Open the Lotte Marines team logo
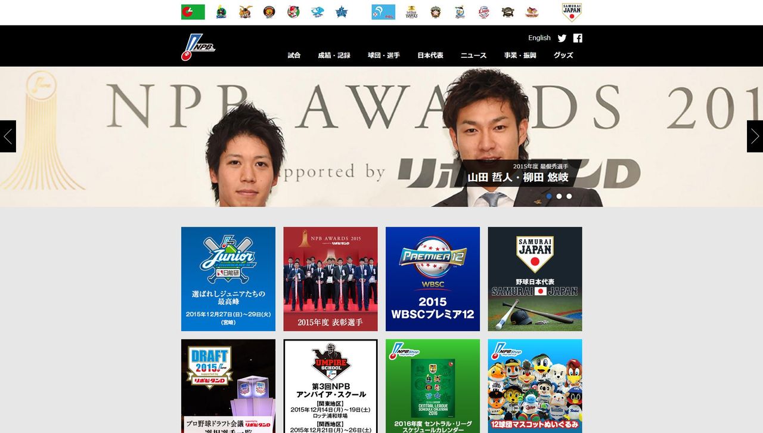 [x=460, y=12]
